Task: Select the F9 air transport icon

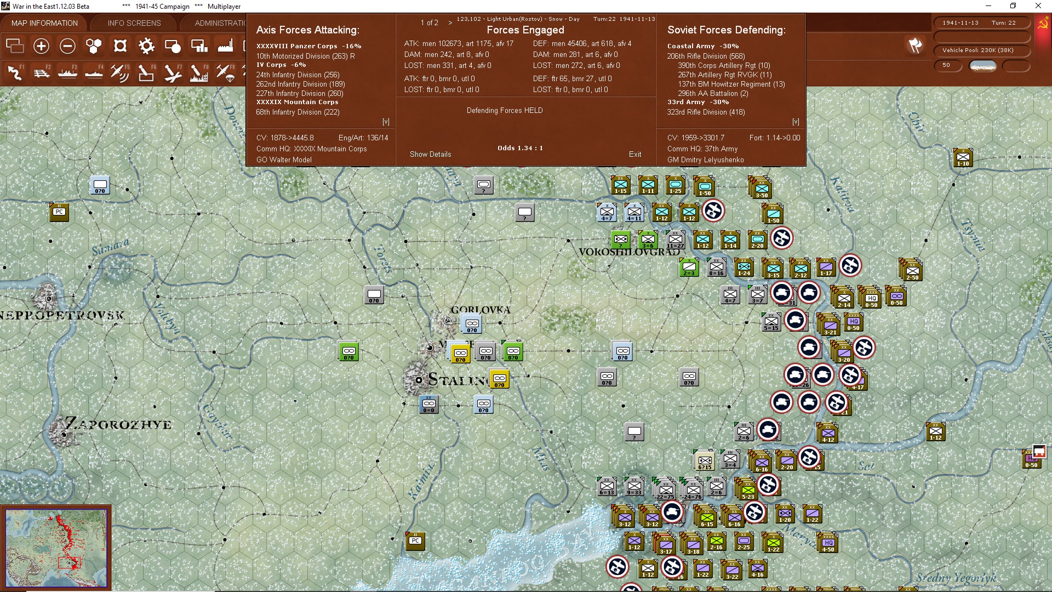Action: tap(225, 73)
